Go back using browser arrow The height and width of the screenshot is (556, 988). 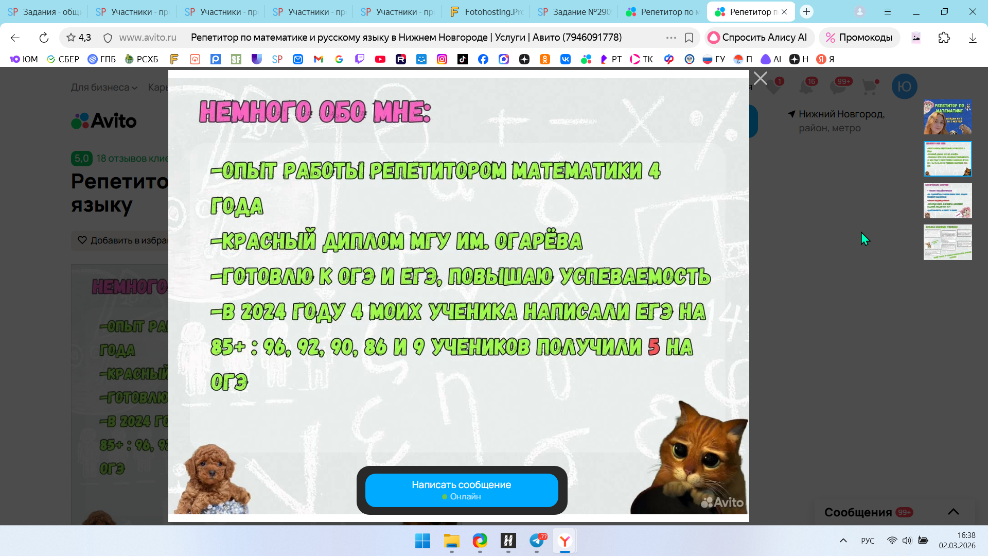pos(15,38)
